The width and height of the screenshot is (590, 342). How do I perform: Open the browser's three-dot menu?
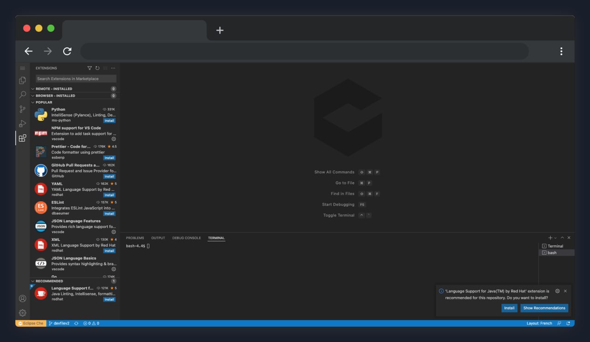tap(561, 51)
